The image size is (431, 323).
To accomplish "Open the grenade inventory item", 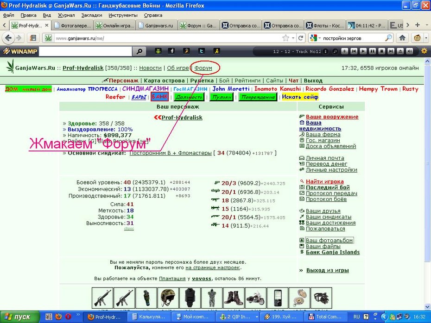I will pos(146,298).
